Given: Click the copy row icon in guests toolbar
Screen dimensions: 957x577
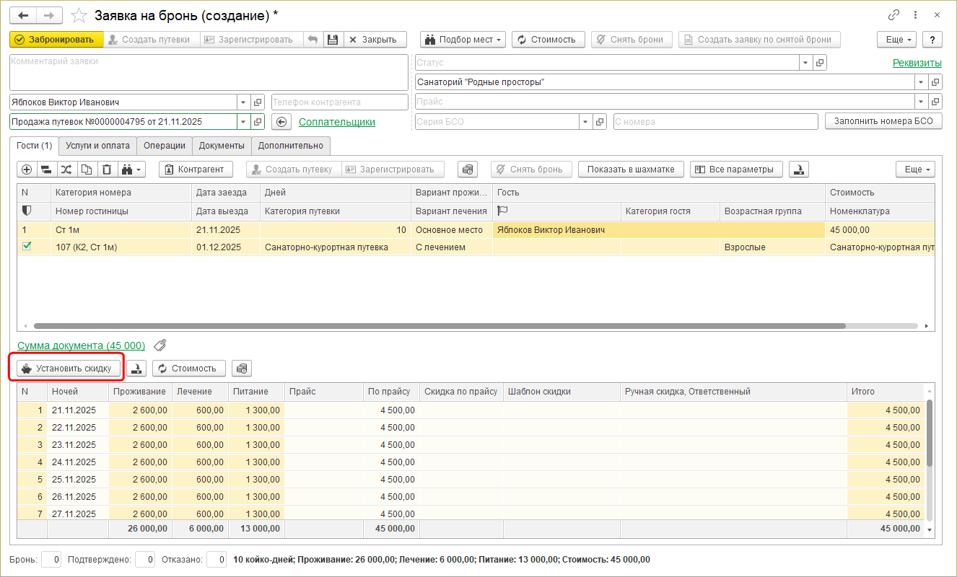Looking at the screenshot, I should (87, 169).
